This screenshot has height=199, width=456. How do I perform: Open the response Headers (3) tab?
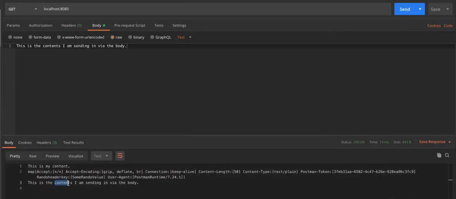47,143
